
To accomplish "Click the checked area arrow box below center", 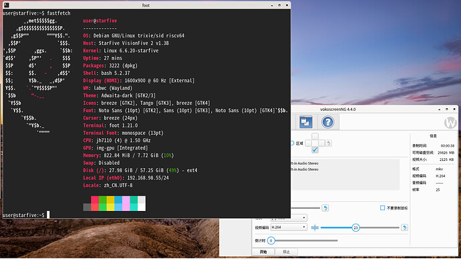I will [315, 150].
